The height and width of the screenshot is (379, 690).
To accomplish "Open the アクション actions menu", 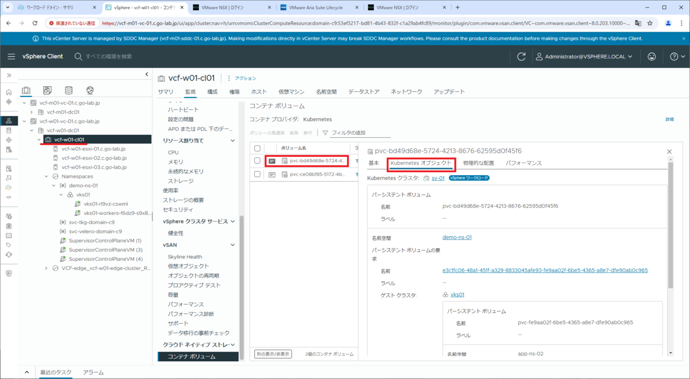I will point(242,78).
